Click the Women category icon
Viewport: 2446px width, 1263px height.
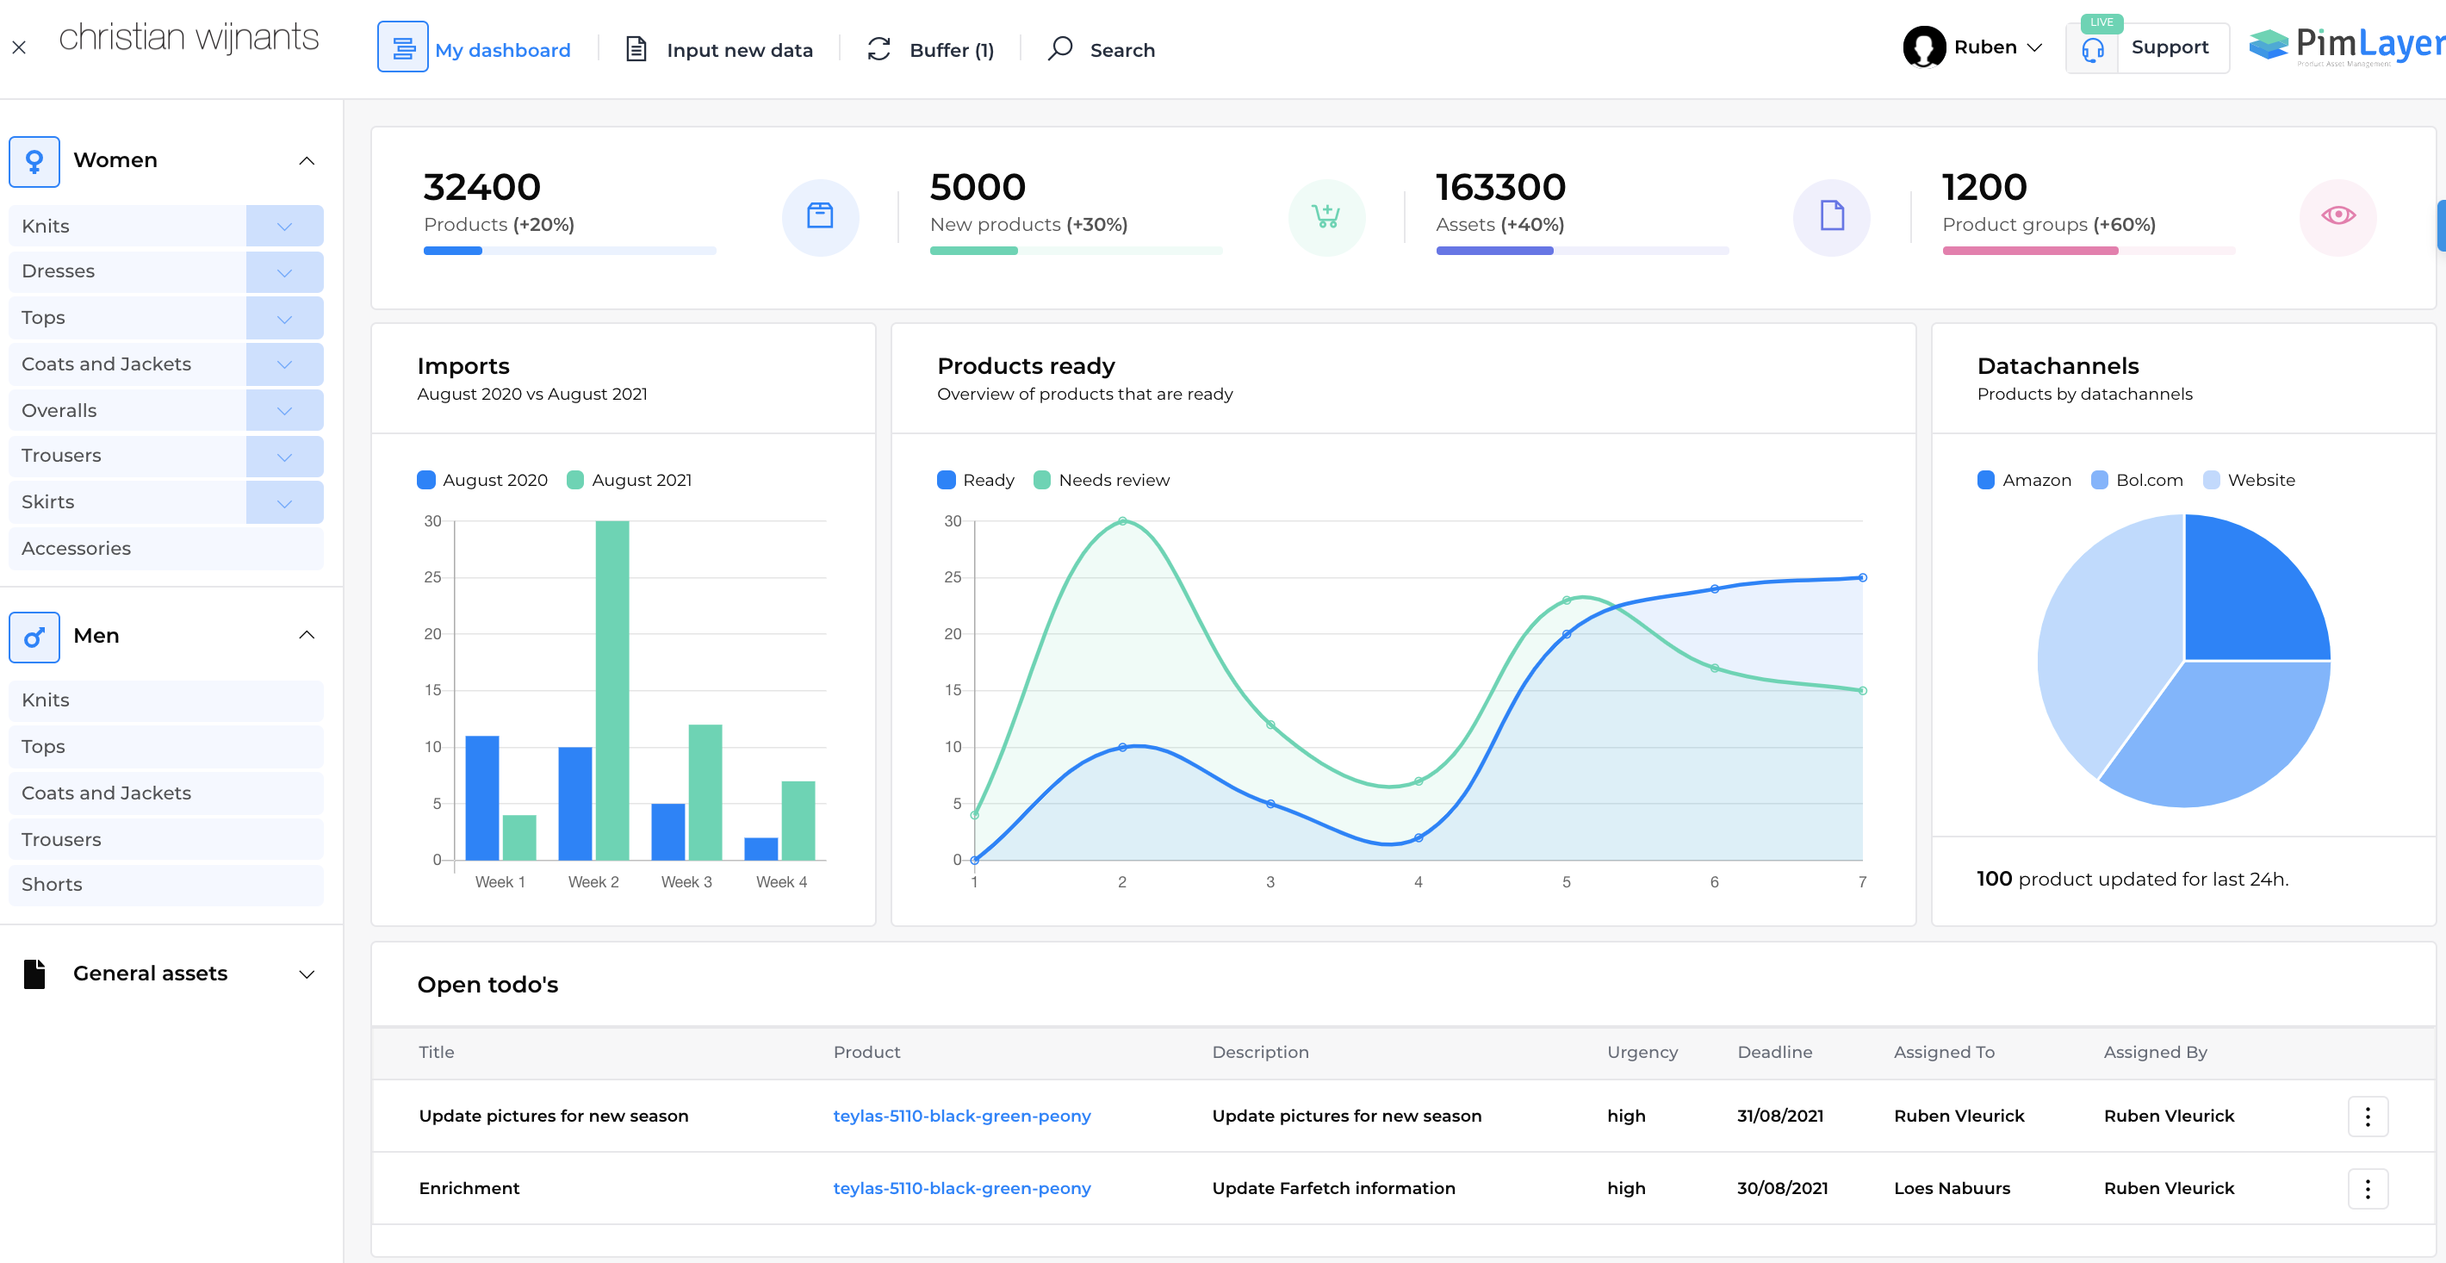pos(34,160)
